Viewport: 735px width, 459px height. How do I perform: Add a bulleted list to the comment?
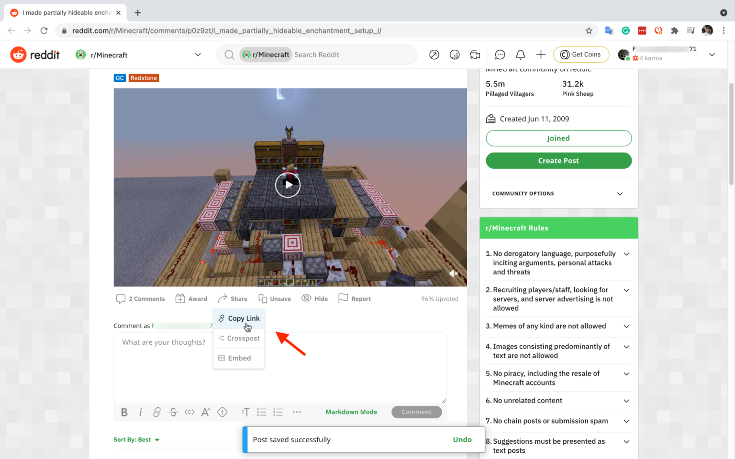pos(261,412)
